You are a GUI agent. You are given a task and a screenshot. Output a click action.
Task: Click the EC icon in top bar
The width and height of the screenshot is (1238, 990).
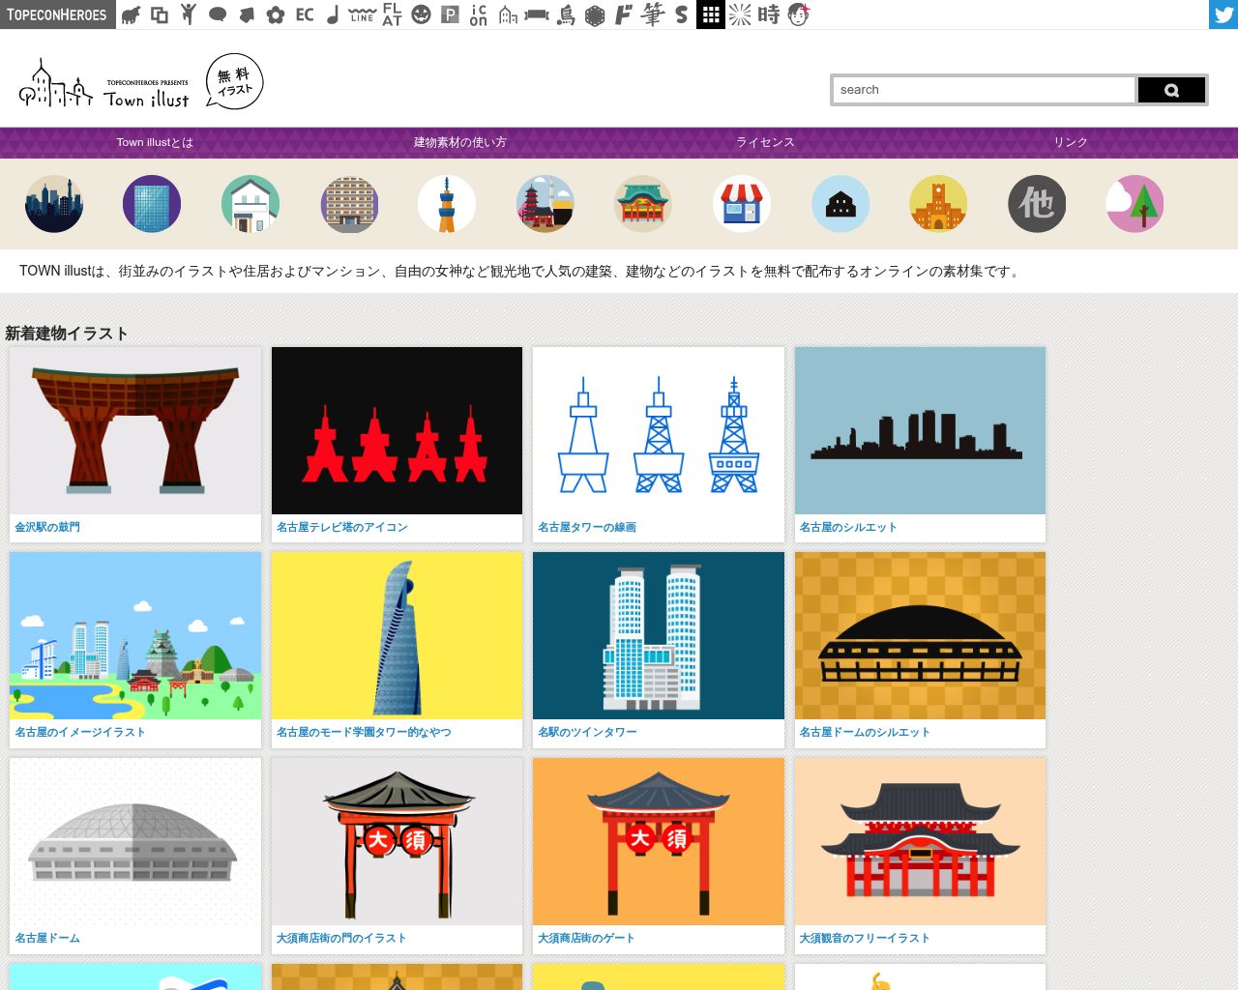(x=305, y=15)
